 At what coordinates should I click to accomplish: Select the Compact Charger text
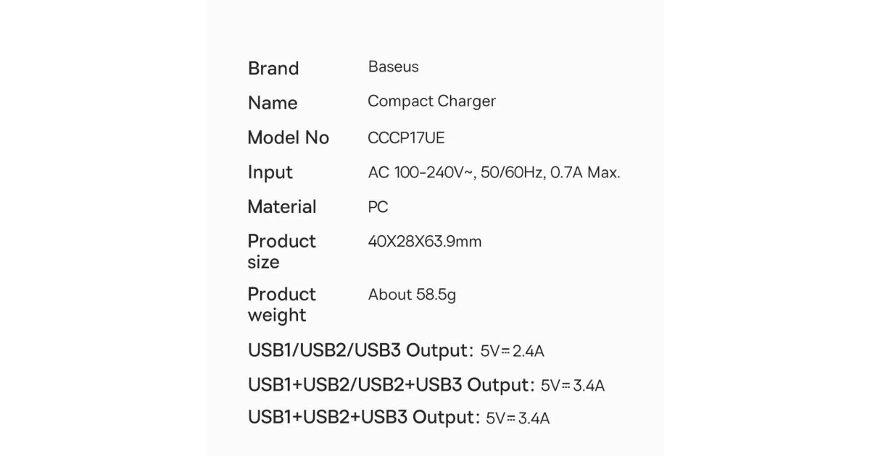coord(431,101)
